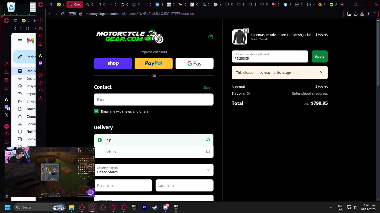Open Settings gear in the front Opera sidebar
This screenshot has height=213, width=380.
pos(41,98)
